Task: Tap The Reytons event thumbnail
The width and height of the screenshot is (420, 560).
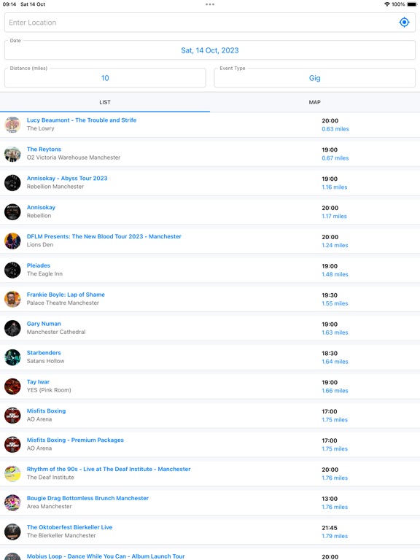Action: (x=12, y=154)
